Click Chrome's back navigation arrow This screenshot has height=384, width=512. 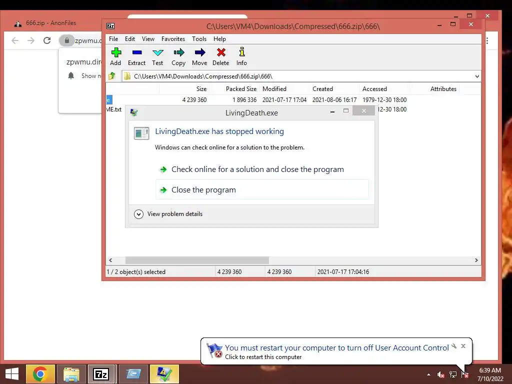click(x=15, y=40)
